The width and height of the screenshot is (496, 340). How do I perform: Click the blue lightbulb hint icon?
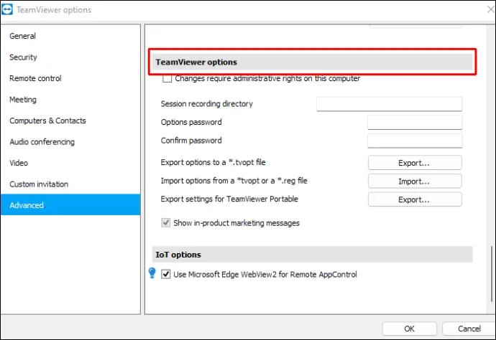152,273
